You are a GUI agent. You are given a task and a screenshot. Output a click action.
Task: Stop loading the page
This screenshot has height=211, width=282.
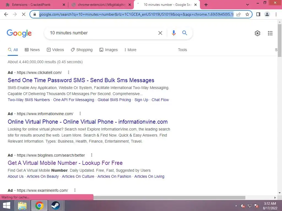pyautogui.click(x=24, y=14)
